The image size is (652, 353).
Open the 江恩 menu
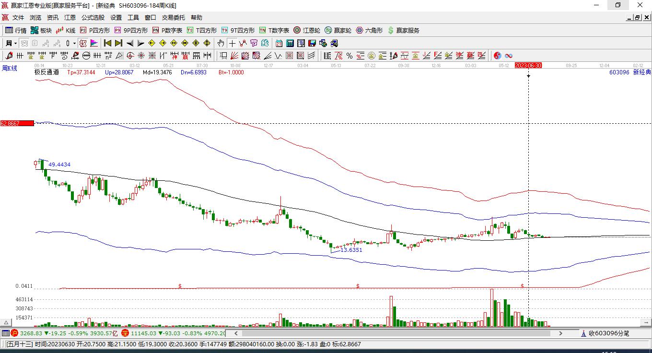(70, 18)
